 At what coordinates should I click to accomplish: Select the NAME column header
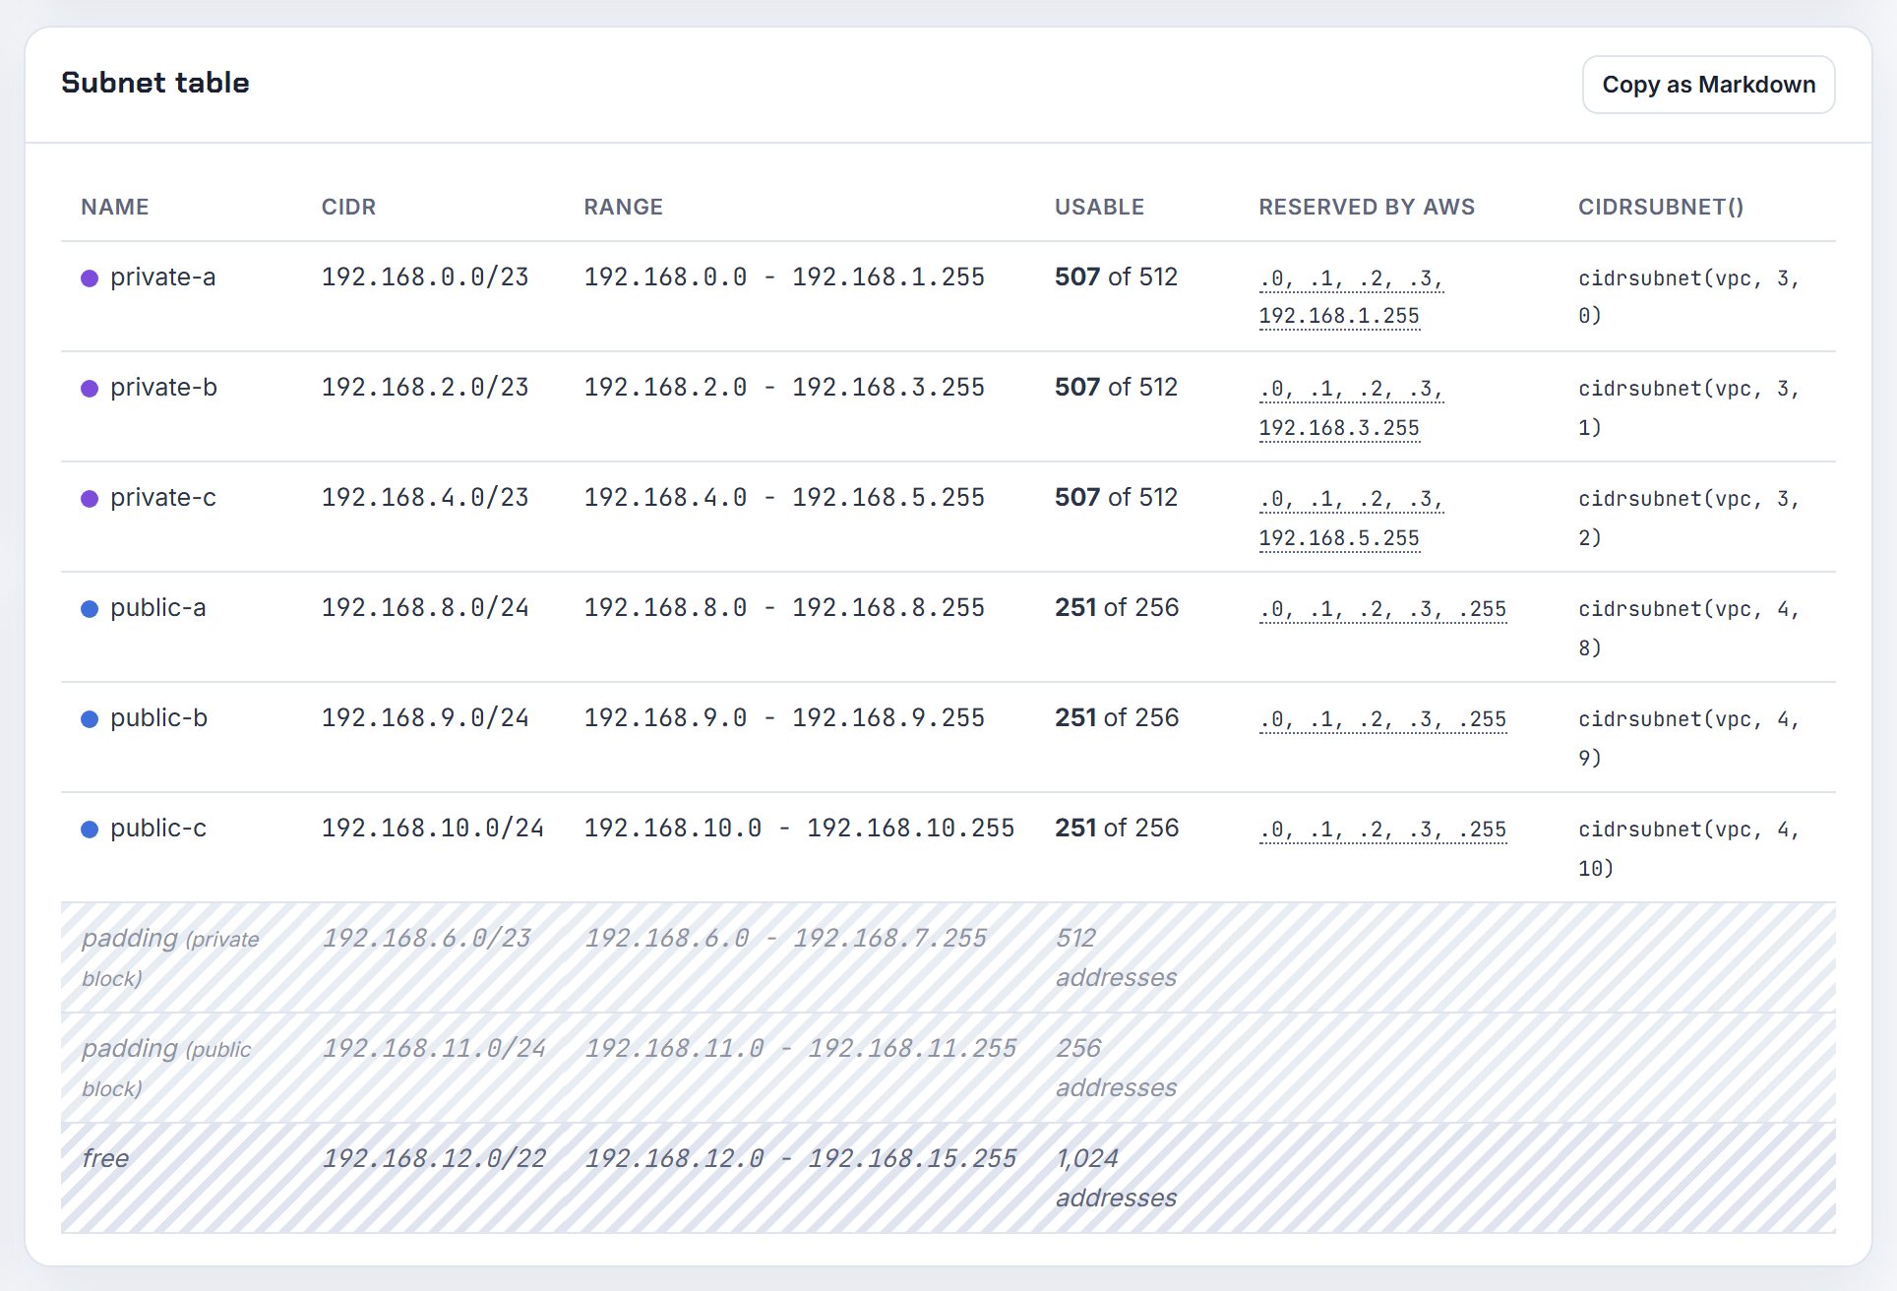(x=115, y=207)
